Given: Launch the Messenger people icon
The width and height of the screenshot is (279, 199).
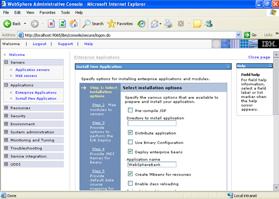Looking at the screenshot, I should pos(209,23).
